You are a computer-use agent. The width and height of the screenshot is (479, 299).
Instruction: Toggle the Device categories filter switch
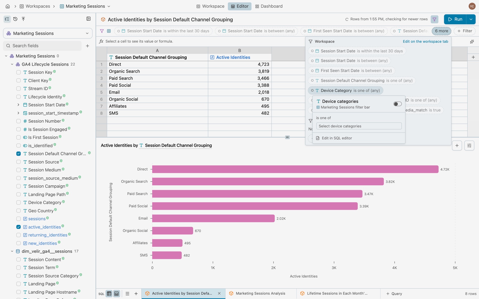pos(397,104)
